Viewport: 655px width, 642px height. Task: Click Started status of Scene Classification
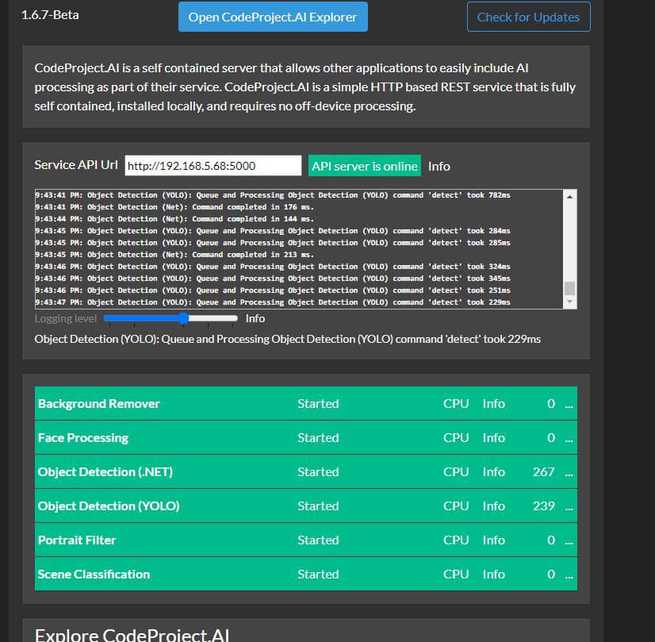[x=318, y=575]
